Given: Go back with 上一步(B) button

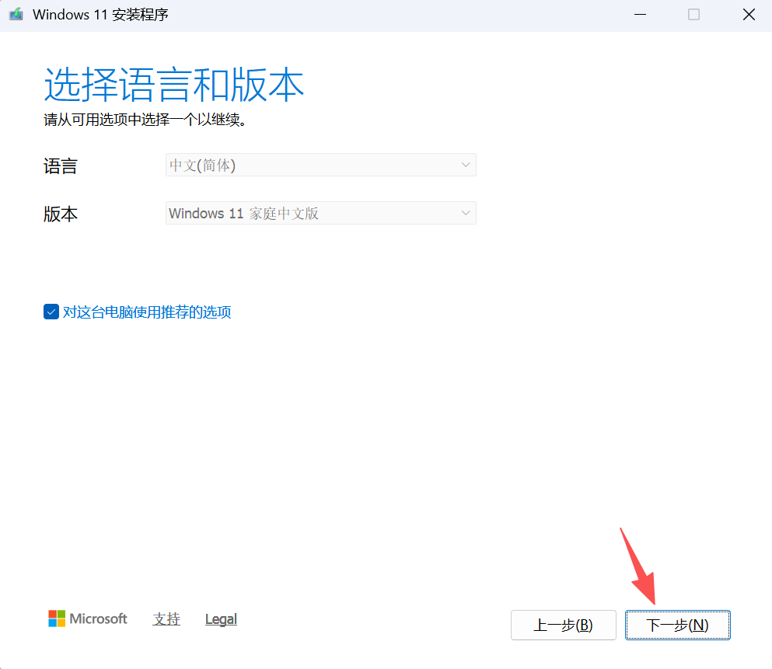Looking at the screenshot, I should pos(563,625).
